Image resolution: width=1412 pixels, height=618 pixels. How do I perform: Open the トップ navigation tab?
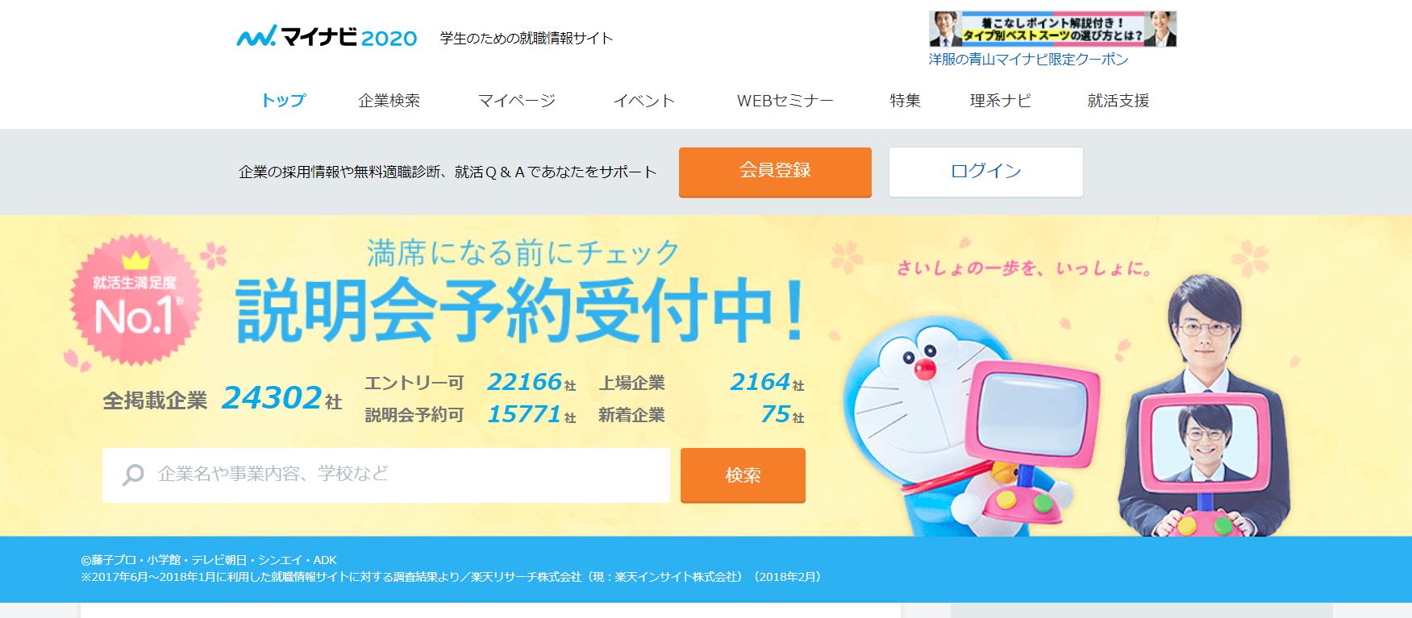[283, 101]
